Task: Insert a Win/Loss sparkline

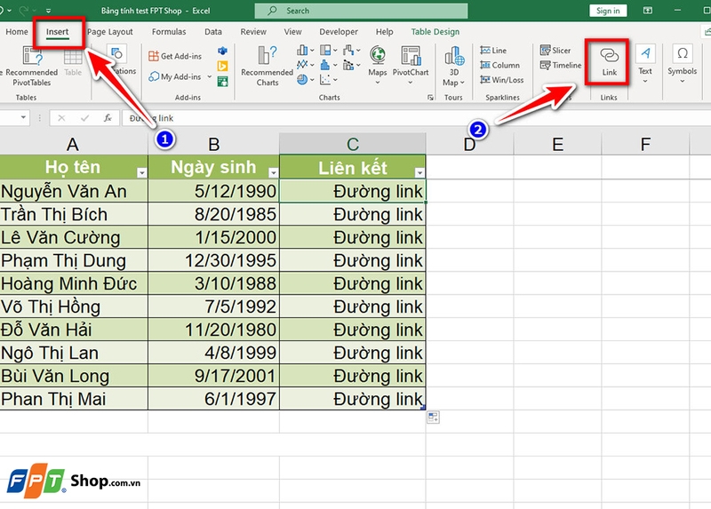Action: click(502, 80)
